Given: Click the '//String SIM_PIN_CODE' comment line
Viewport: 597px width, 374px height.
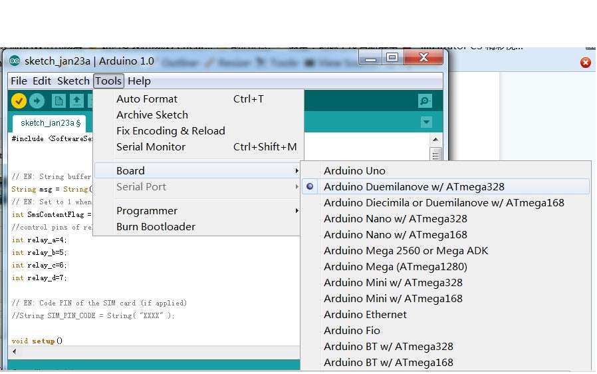Looking at the screenshot, I should pos(93,315).
